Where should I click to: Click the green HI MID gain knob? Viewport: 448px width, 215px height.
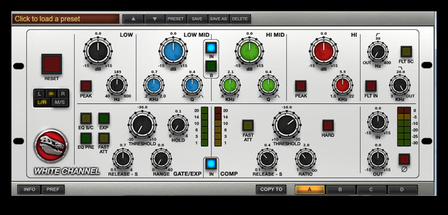pos(250,52)
